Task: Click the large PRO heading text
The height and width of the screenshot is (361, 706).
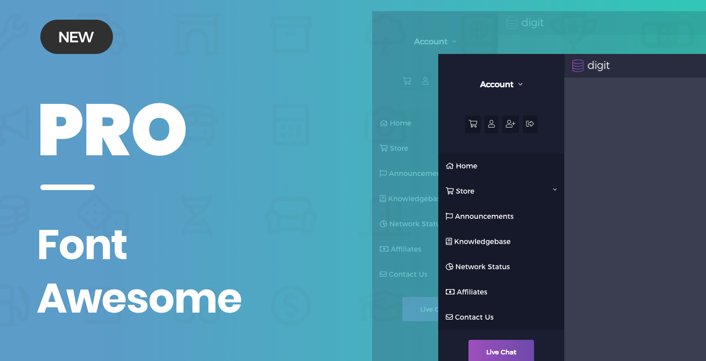Action: point(112,130)
